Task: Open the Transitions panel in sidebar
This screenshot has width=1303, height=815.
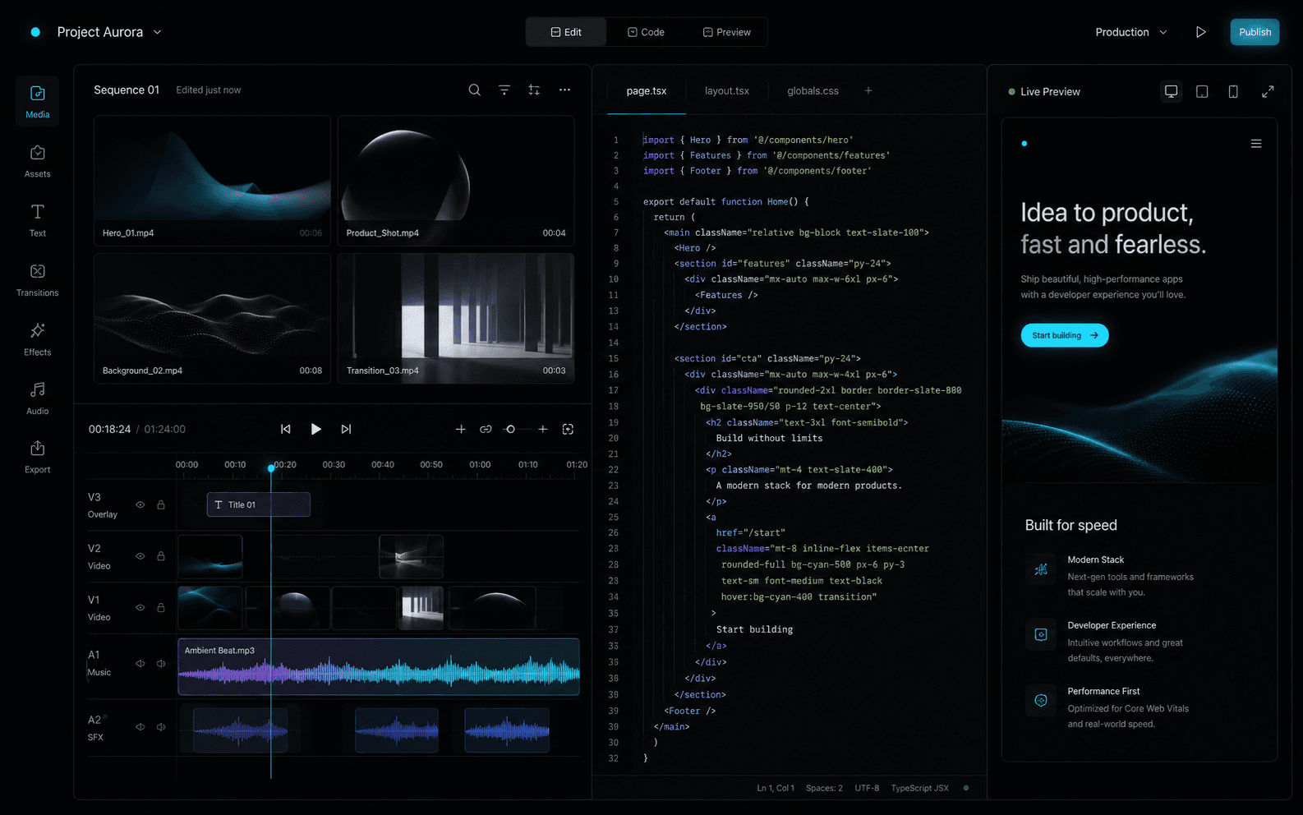Action: click(37, 279)
